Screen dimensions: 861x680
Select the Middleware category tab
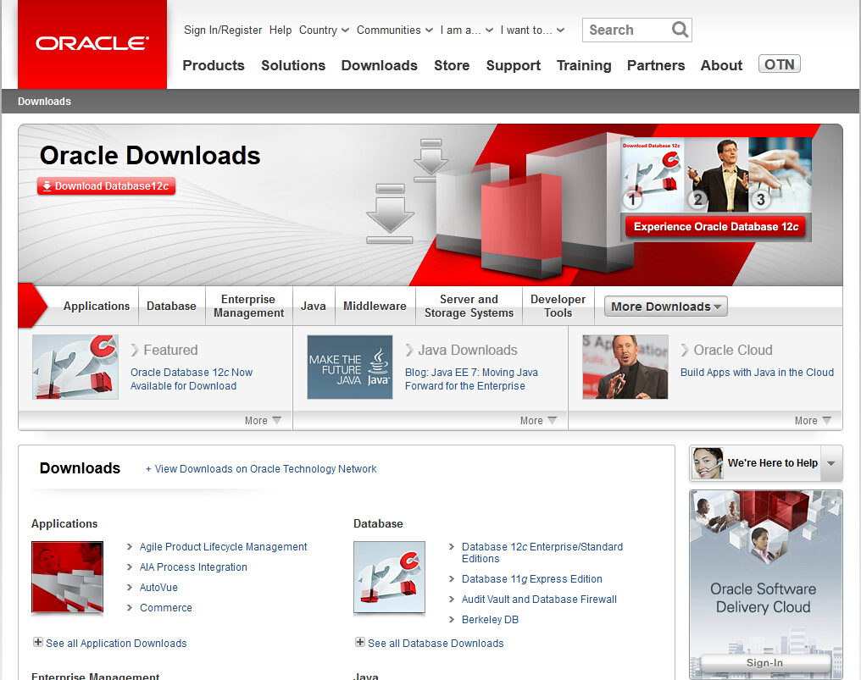tap(375, 306)
